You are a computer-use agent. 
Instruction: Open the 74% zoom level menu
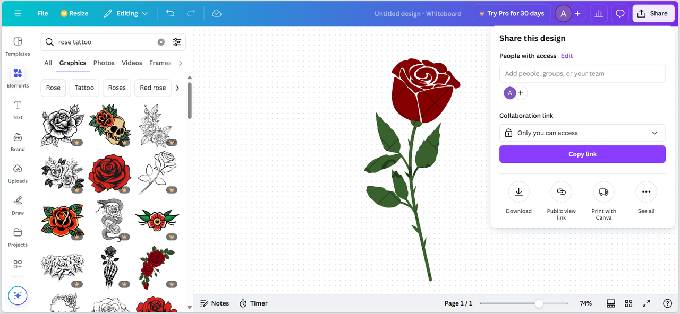click(x=585, y=303)
